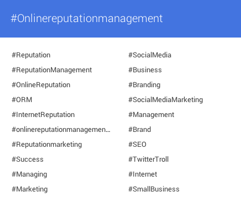The width and height of the screenshot is (241, 202).
Task: Open the truncated #onlinereputationmanagemen… hashtag
Action: tap(61, 130)
